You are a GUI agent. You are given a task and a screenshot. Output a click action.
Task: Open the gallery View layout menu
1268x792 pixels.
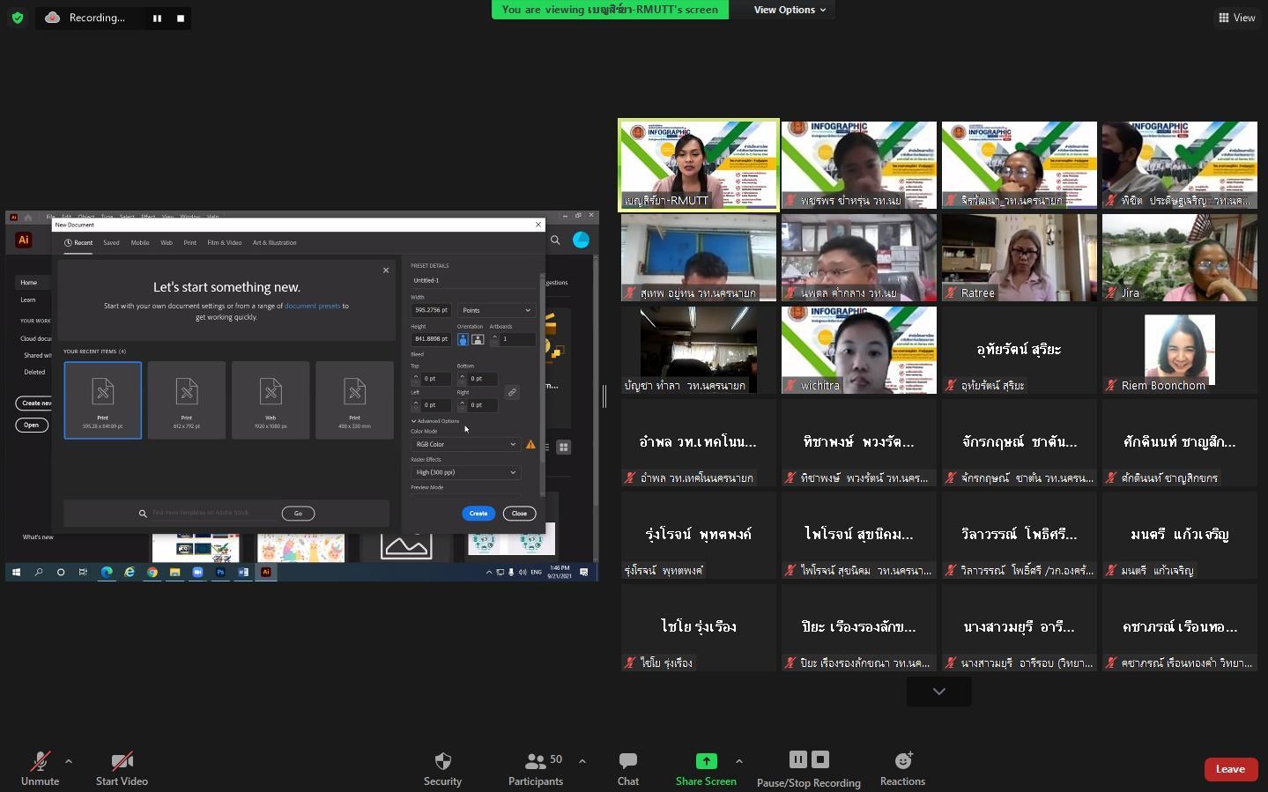pyautogui.click(x=1237, y=18)
